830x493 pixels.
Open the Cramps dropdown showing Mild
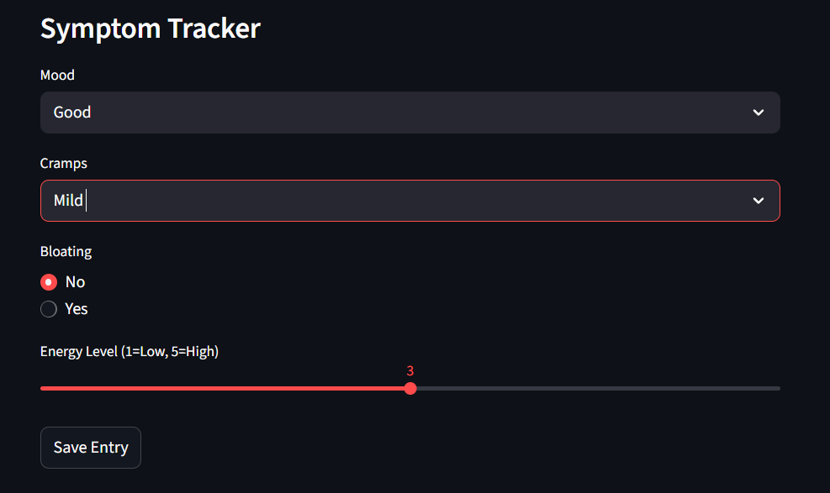pyautogui.click(x=410, y=200)
